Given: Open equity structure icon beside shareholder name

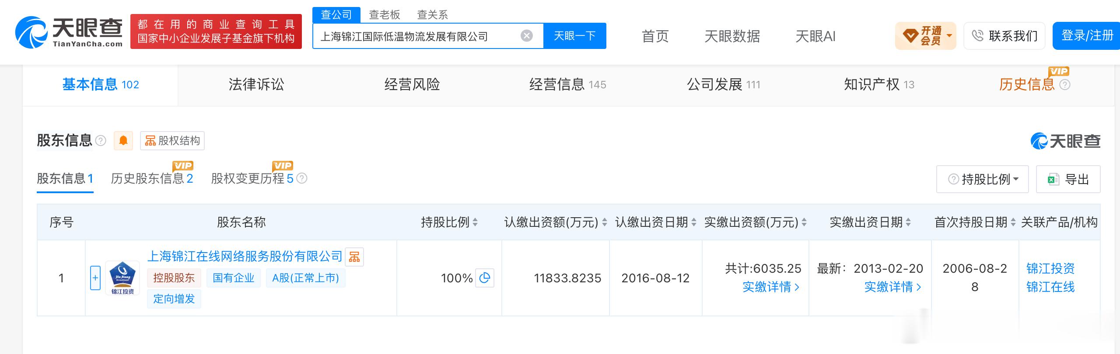Looking at the screenshot, I should tap(354, 257).
